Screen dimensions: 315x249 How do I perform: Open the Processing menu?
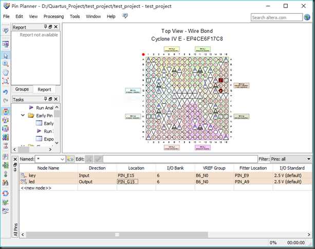[x=53, y=16]
